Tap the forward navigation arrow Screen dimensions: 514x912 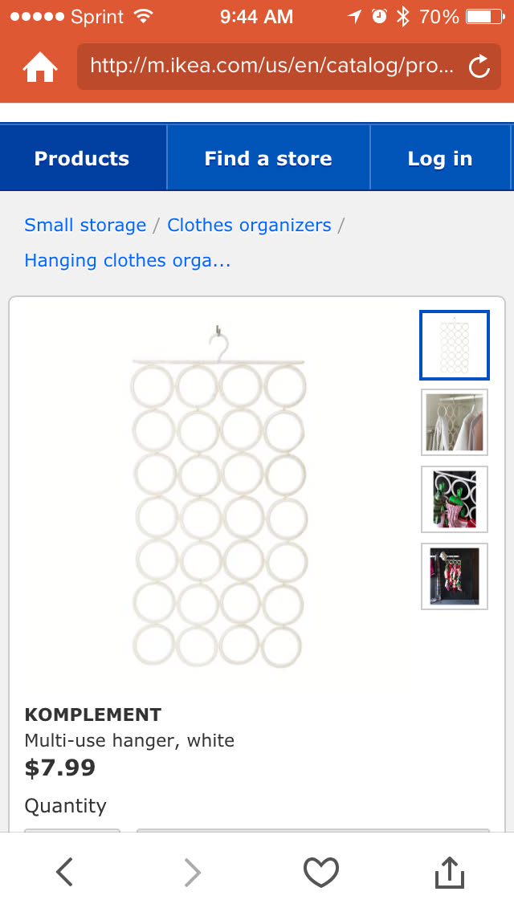(193, 871)
